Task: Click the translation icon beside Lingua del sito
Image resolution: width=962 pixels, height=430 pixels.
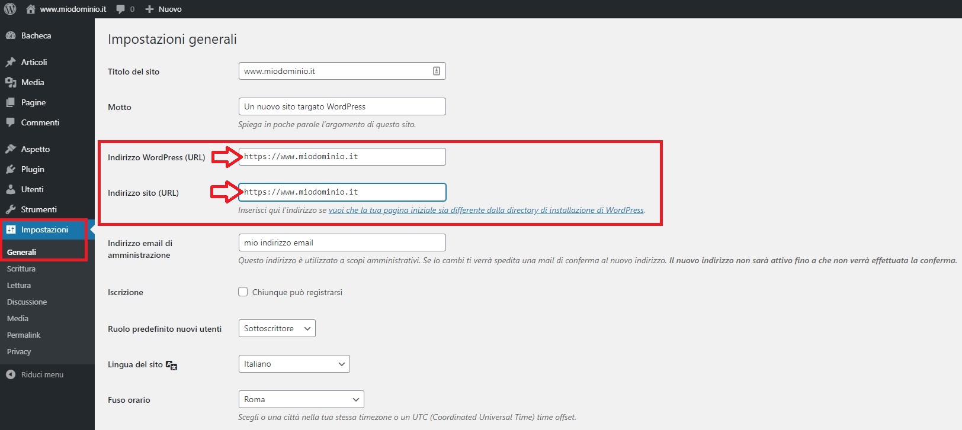Action: pos(171,365)
